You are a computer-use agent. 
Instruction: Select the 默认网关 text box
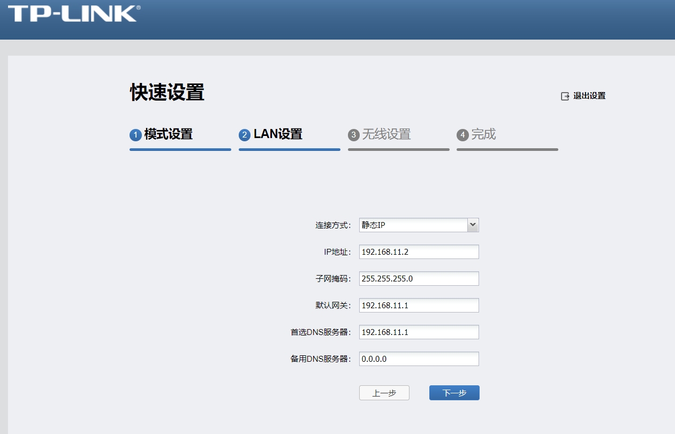pos(419,306)
